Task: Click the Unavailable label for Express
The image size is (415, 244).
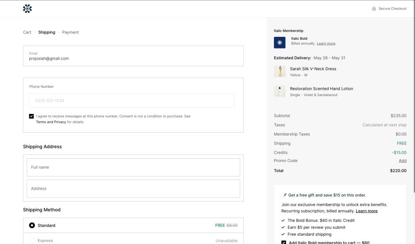Action: [227, 241]
